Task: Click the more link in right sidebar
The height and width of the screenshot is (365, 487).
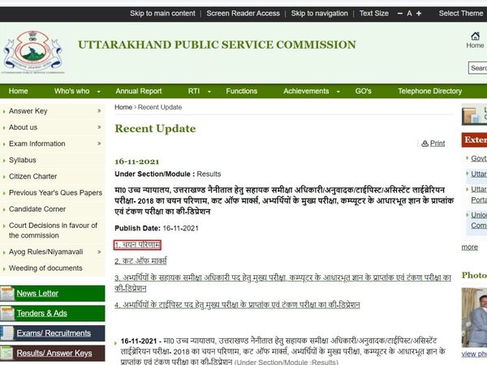Action: (470, 247)
